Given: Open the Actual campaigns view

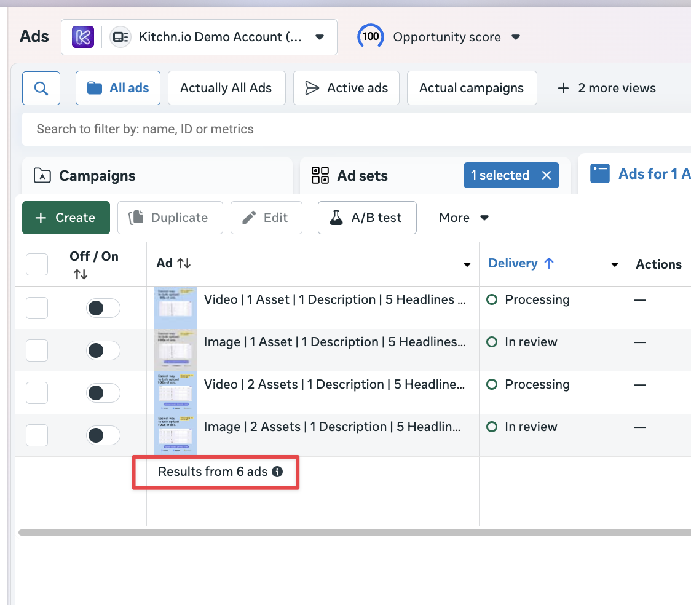Looking at the screenshot, I should coord(472,88).
